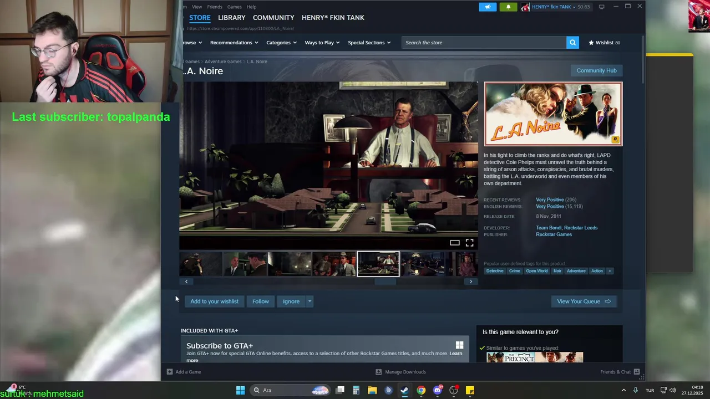The height and width of the screenshot is (399, 710).
Task: Open the Steam announcements megaphone icon
Action: [x=488, y=7]
